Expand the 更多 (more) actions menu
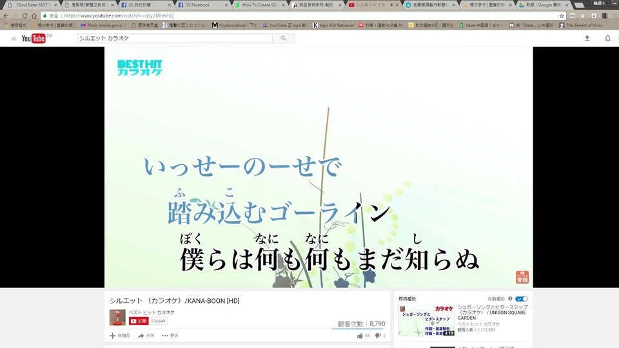This screenshot has height=348, width=619. [170, 336]
